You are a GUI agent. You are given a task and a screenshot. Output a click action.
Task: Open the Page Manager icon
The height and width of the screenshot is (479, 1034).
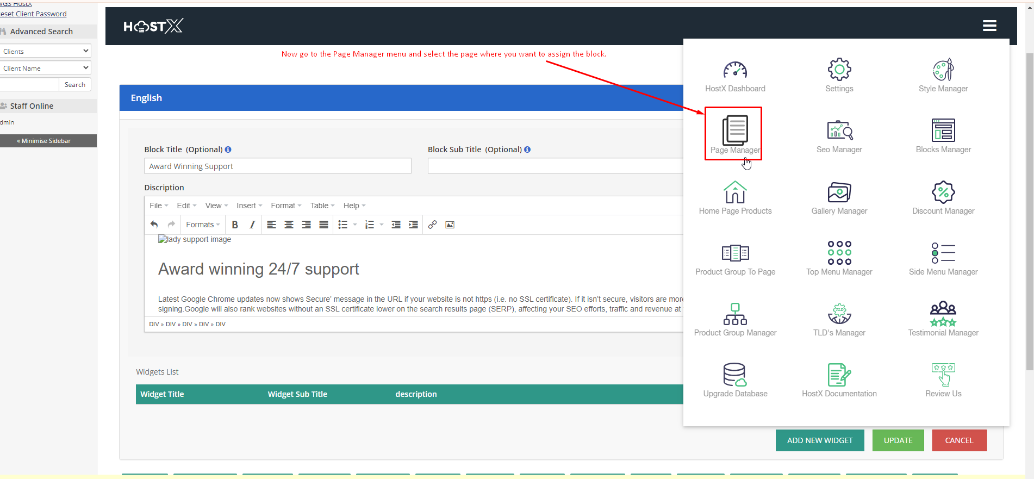tap(734, 131)
